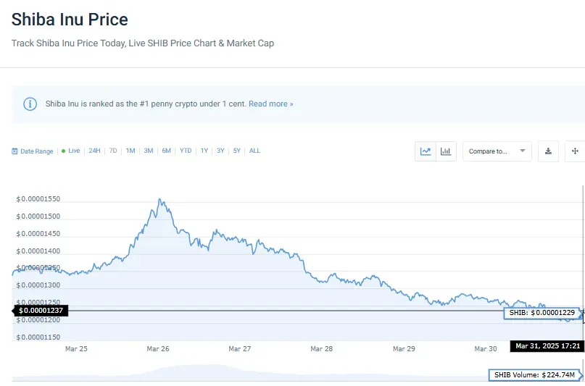The width and height of the screenshot is (585, 386).
Task: Click the Mar 29 x-axis label
Action: (404, 349)
